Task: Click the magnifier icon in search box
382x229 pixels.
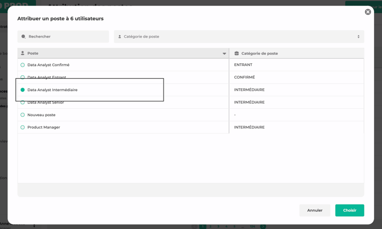Action: pos(23,36)
